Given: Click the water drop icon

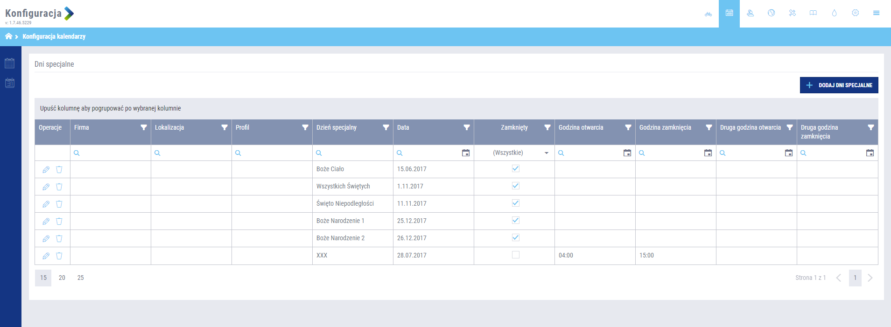Looking at the screenshot, I should pos(834,13).
